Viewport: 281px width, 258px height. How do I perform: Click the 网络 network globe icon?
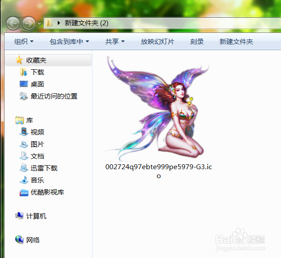20,240
